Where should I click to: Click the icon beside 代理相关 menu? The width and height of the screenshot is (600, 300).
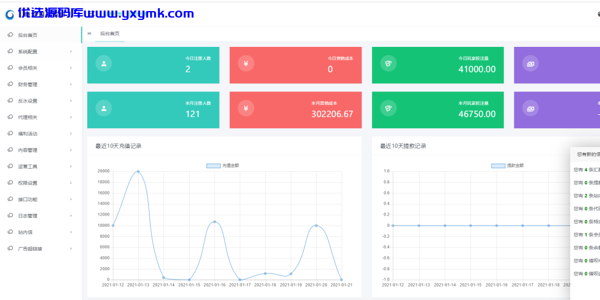click(11, 117)
